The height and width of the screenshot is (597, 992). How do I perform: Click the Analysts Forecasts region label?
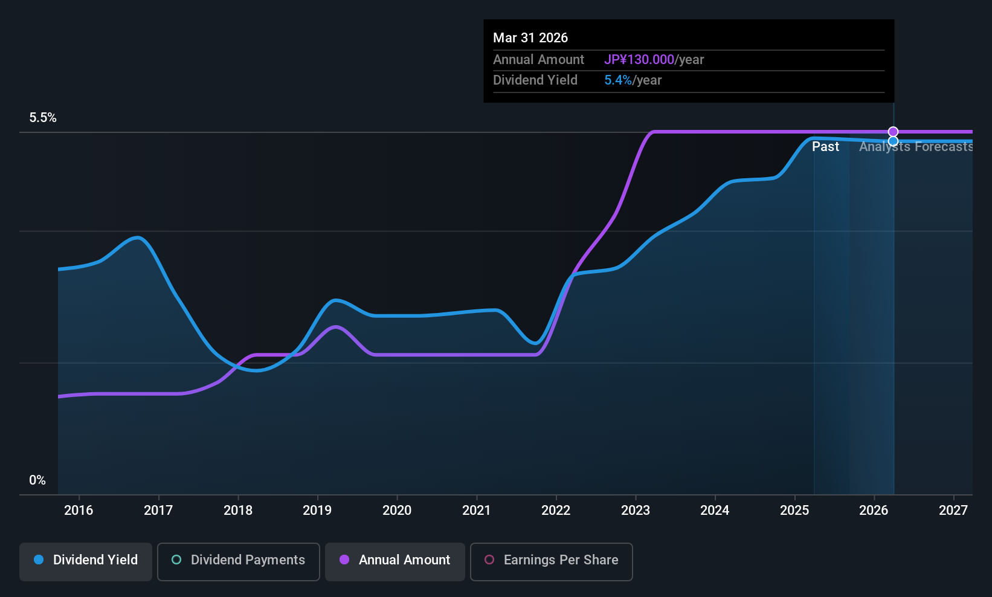tap(916, 147)
